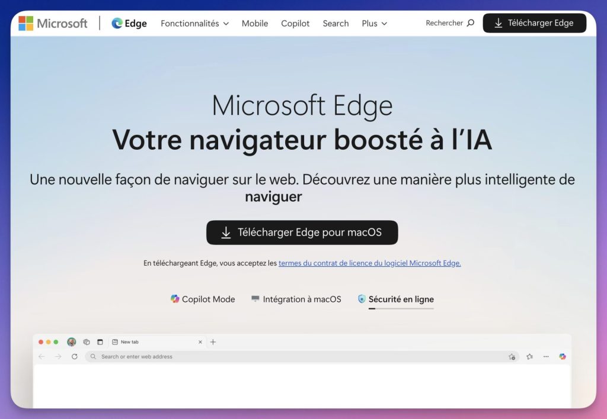Click the add-to-favorites star in address bar
The width and height of the screenshot is (607, 419).
tap(512, 357)
